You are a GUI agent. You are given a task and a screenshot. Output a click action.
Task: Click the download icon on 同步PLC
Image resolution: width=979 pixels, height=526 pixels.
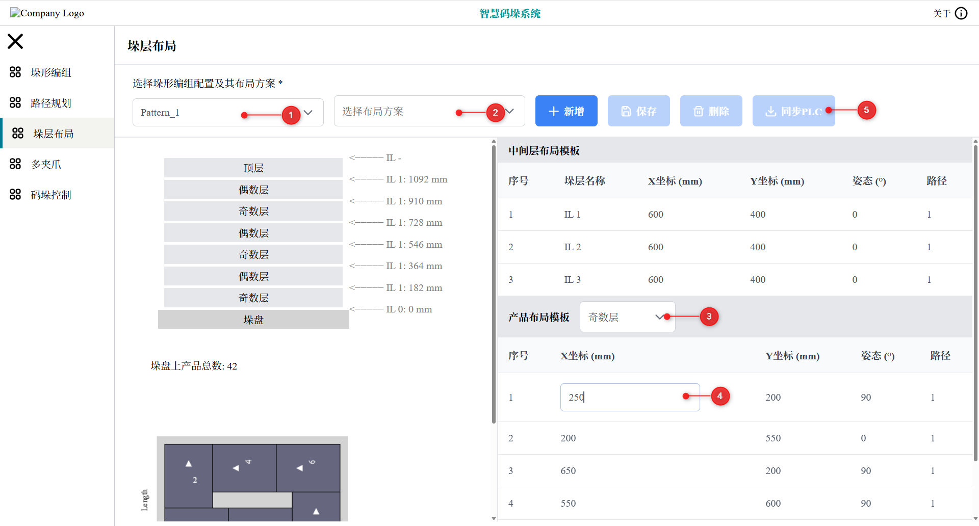tap(771, 111)
